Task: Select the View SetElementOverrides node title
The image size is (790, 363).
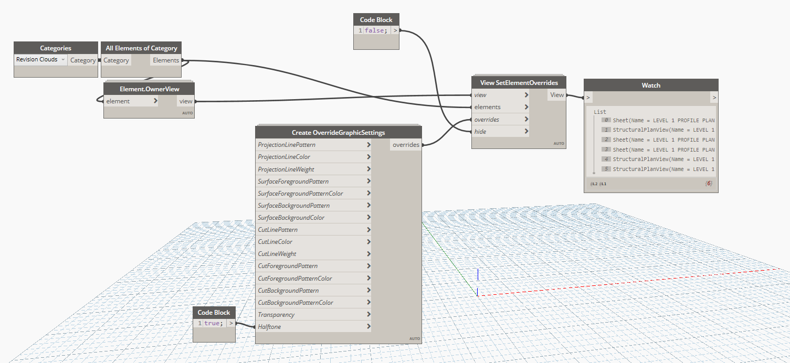Action: pyautogui.click(x=519, y=82)
